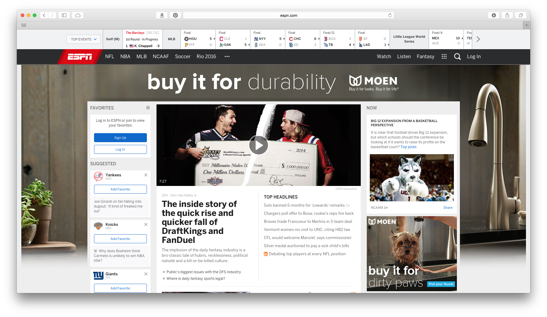The image size is (547, 317).
Task: Click the Sign Up button
Action: pos(120,137)
